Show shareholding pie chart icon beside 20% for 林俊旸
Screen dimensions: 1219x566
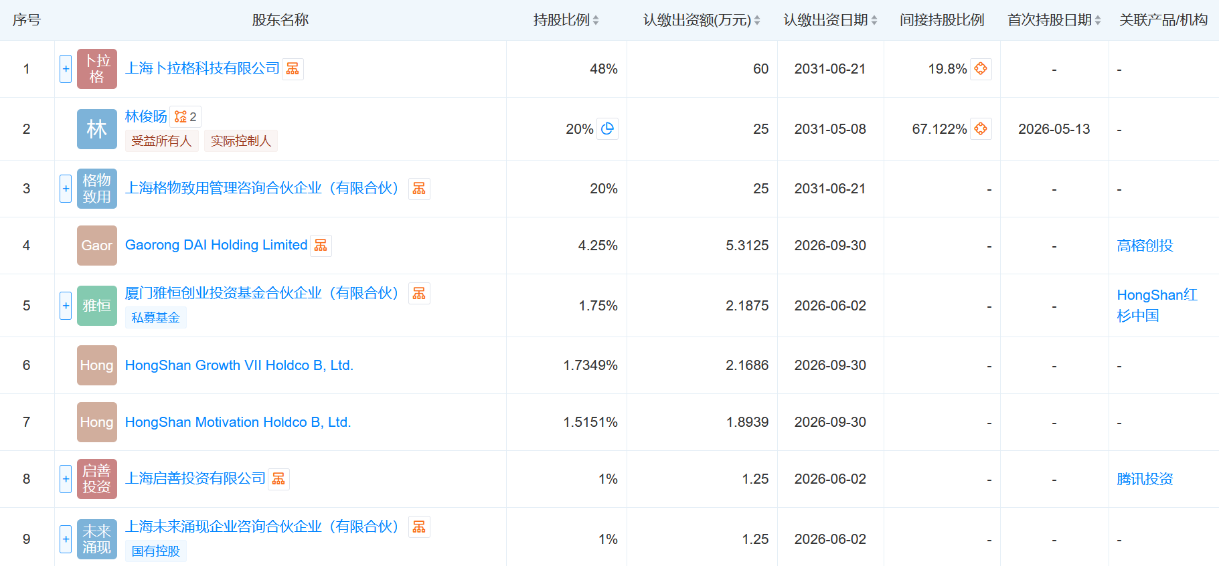coord(607,128)
